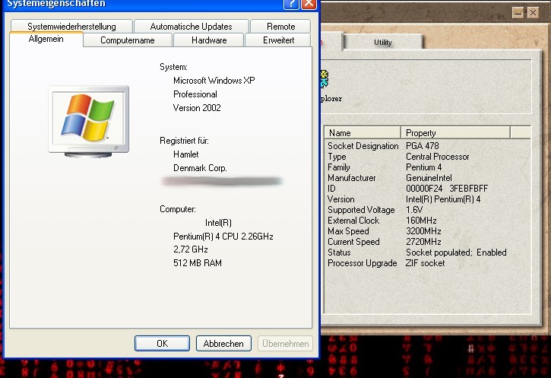Select the Allgemein tab

tap(46, 39)
